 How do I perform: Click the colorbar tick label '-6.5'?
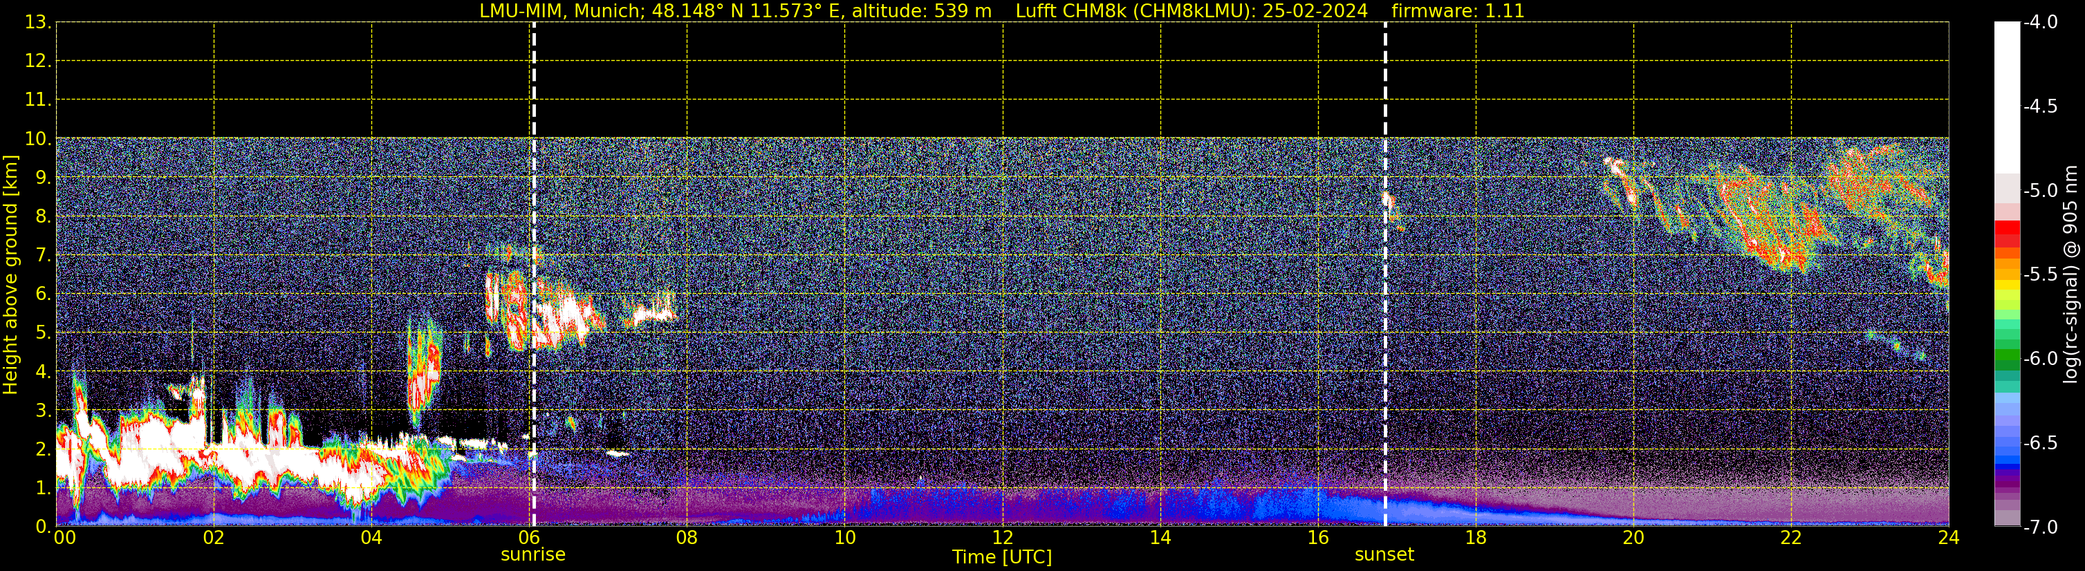[x=2039, y=443]
